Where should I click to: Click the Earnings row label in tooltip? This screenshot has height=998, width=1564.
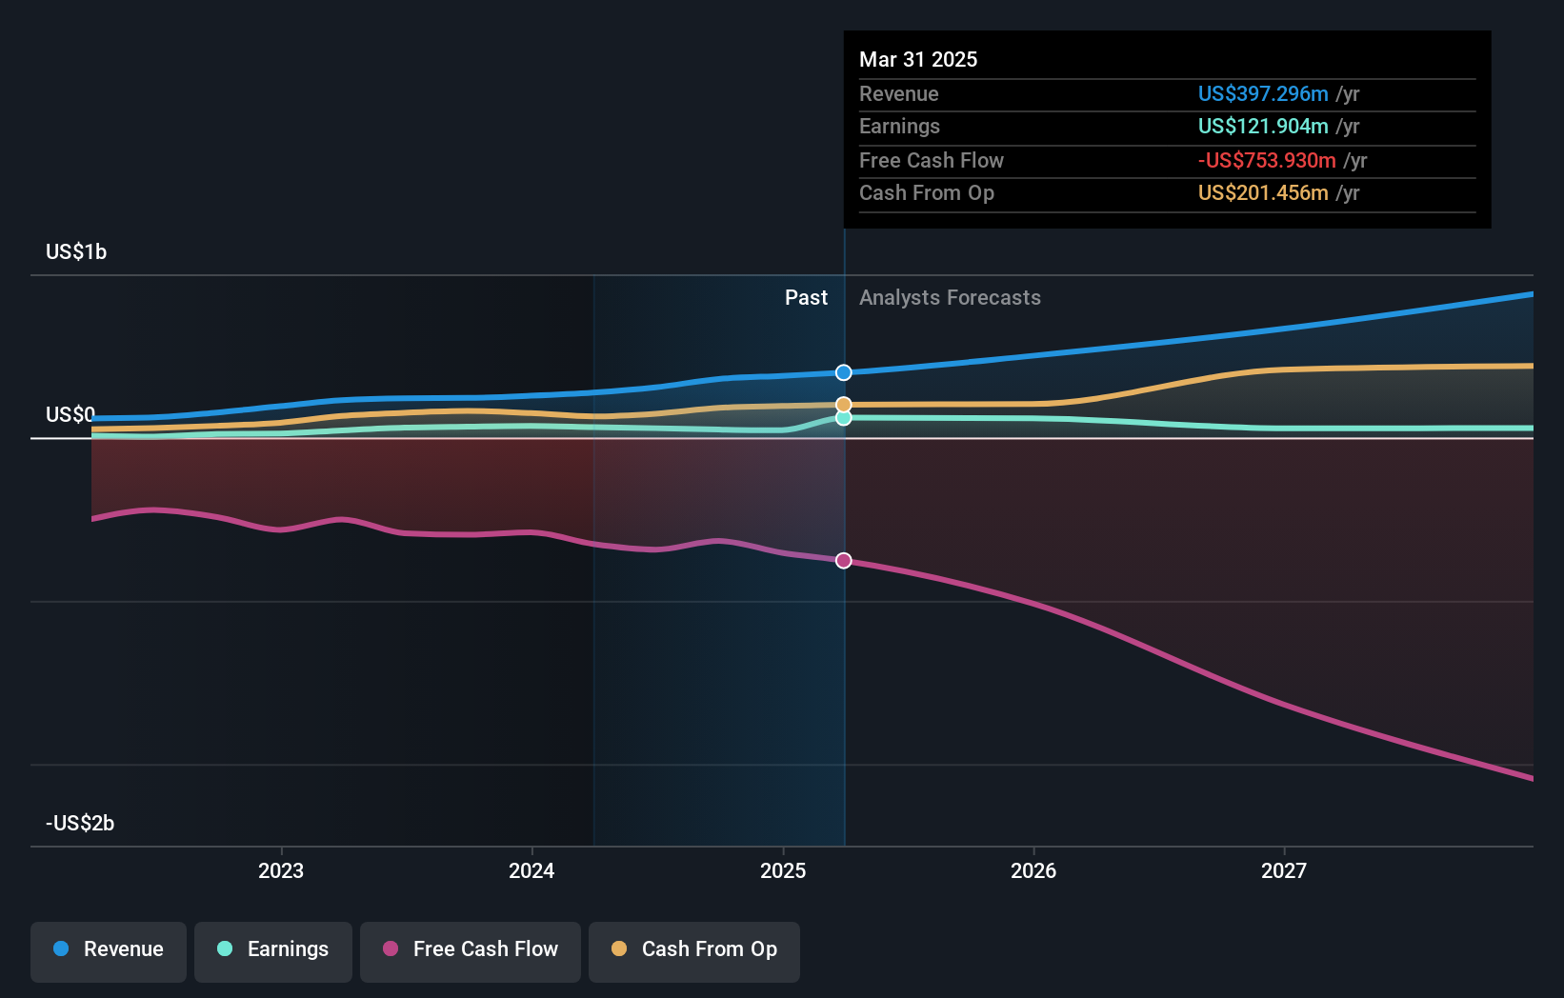899,126
